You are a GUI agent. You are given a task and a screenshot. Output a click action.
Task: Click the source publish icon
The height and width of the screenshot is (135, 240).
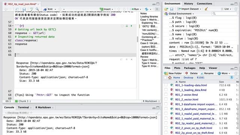click(147, 9)
